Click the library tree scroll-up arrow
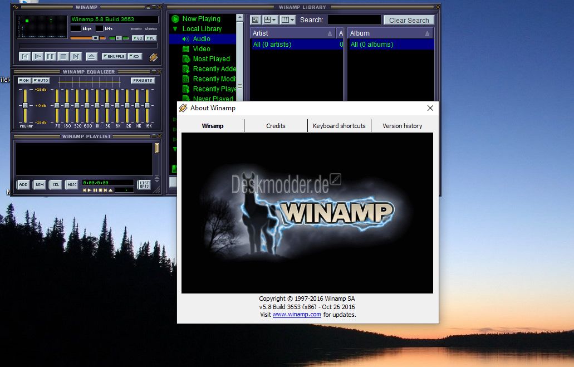This screenshot has height=367, width=574. pos(240,18)
